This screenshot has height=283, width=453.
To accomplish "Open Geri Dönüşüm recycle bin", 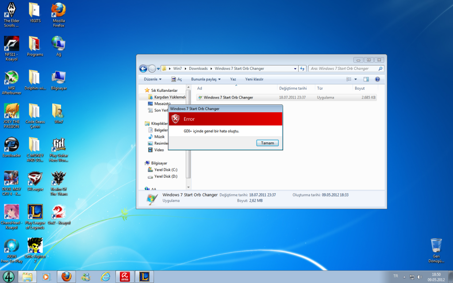I will 436,250.
